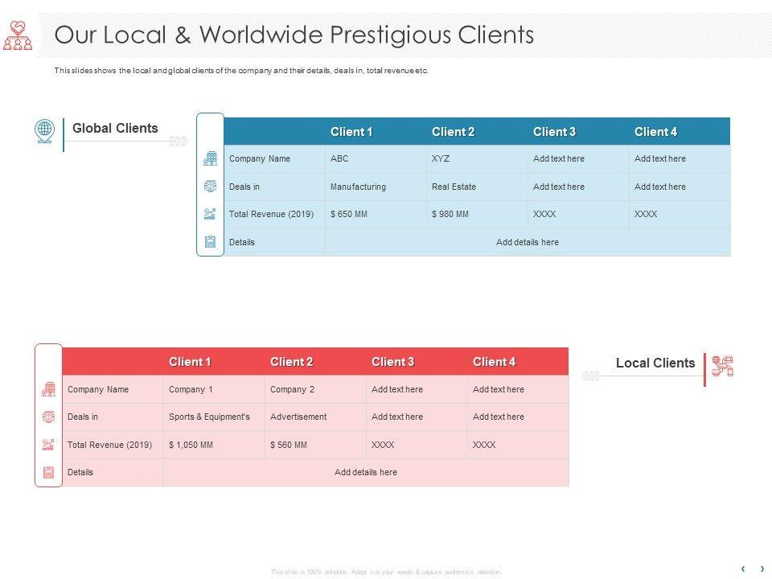Click the red building icon in Local Company Name row
Screen dimensions: 772x579
coord(48,389)
